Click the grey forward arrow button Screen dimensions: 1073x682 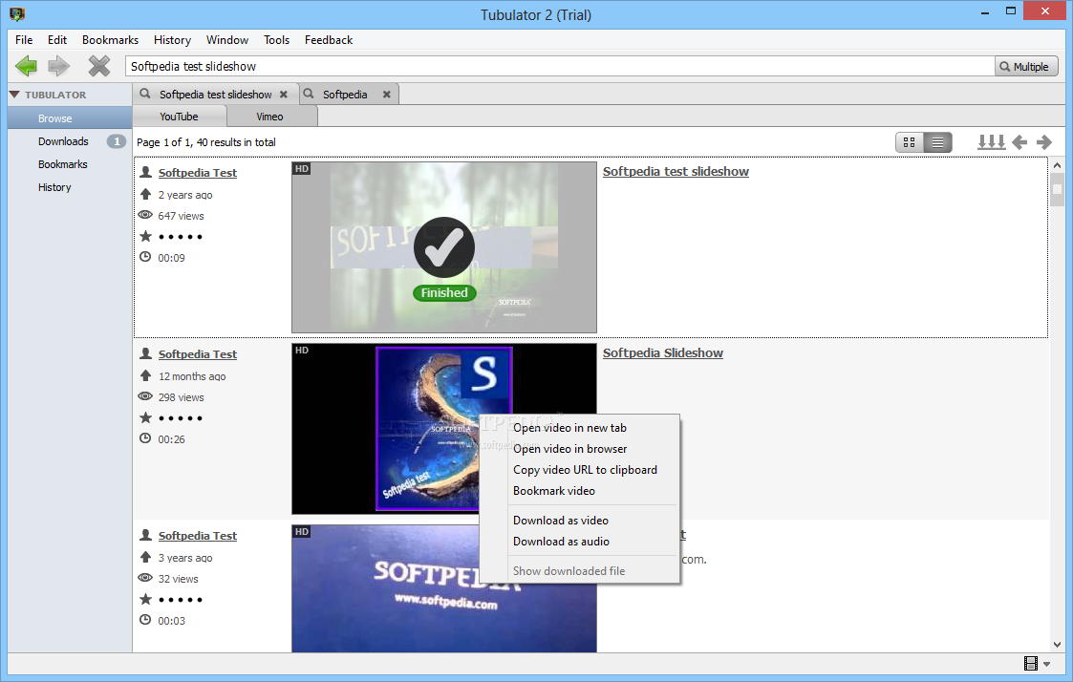pyautogui.click(x=59, y=66)
